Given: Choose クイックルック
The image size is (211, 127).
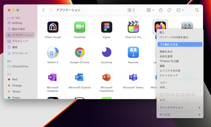Looking at the screenshot, I should pos(180,76).
